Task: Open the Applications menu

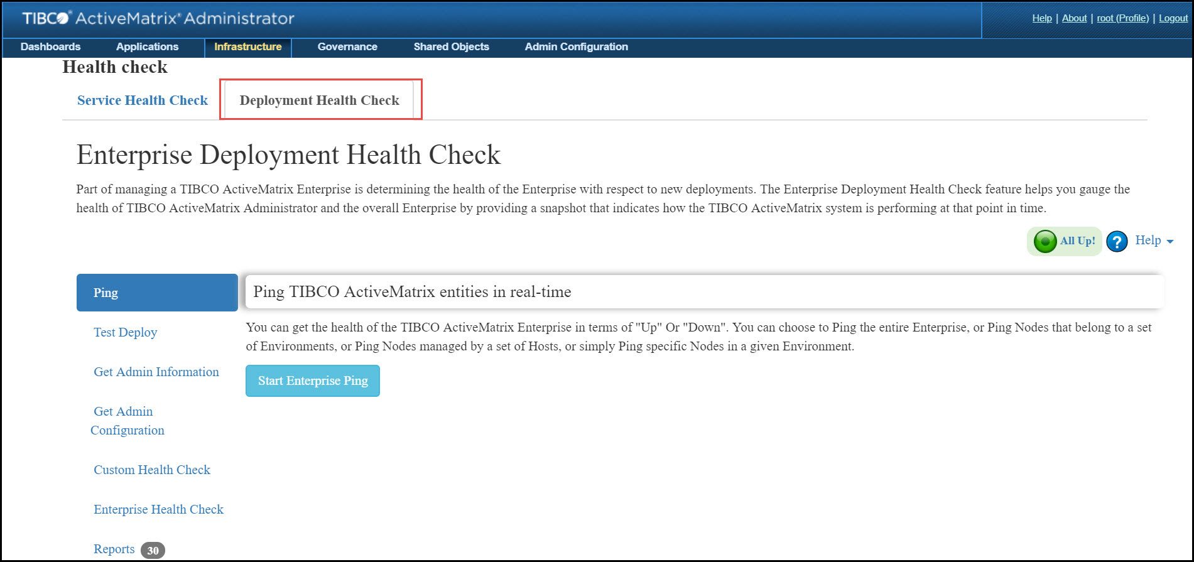Action: [147, 46]
